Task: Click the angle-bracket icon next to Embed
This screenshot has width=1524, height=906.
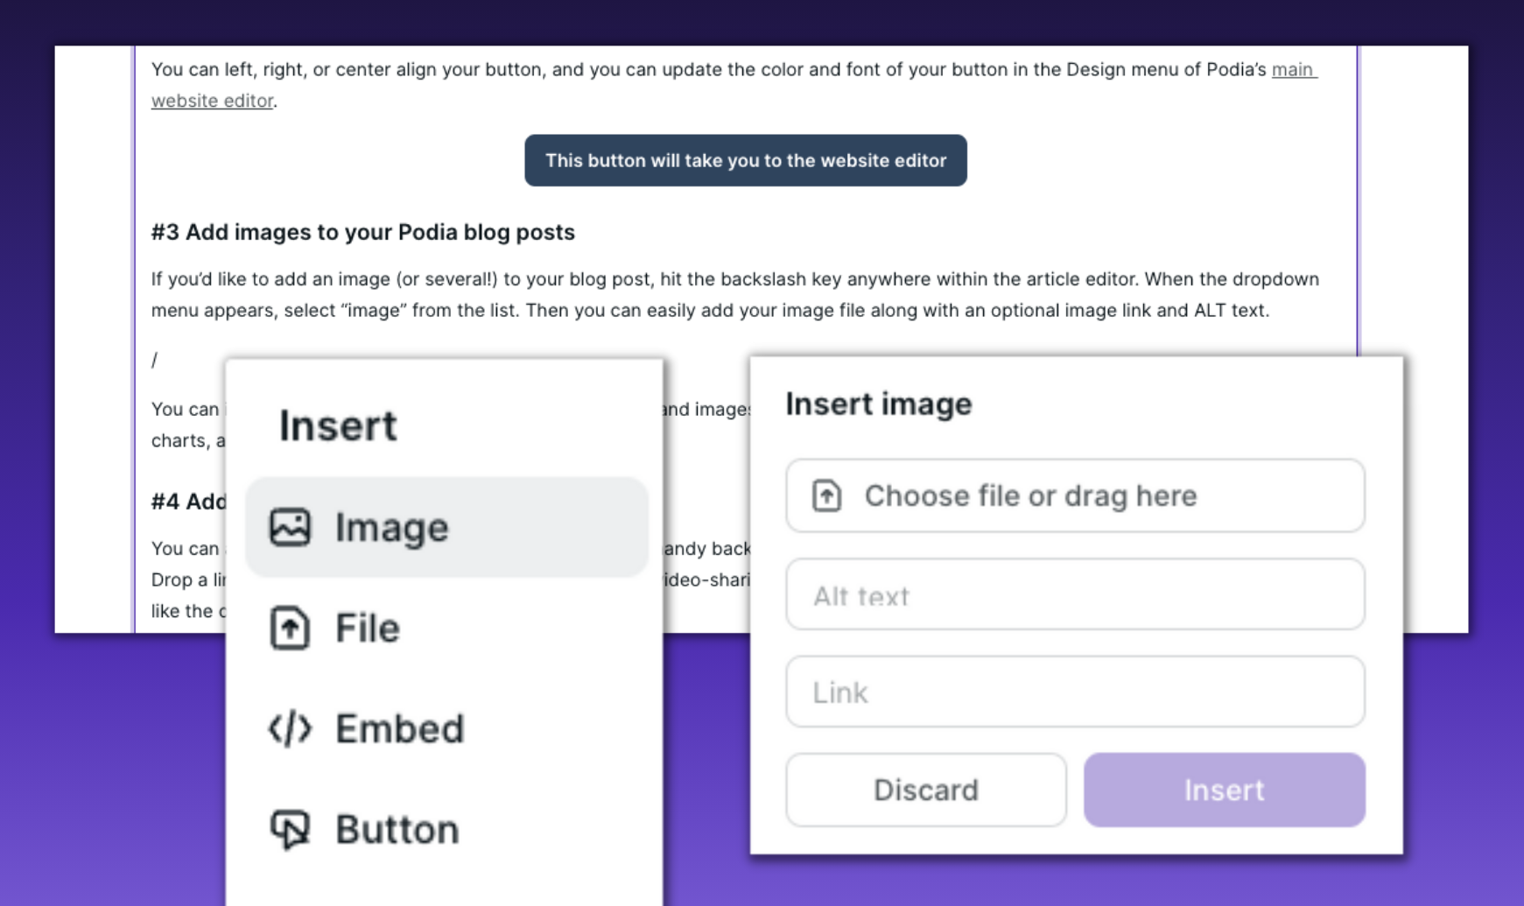Action: (289, 728)
